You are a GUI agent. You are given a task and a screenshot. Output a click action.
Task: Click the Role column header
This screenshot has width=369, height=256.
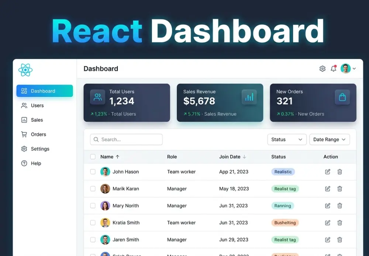click(172, 157)
